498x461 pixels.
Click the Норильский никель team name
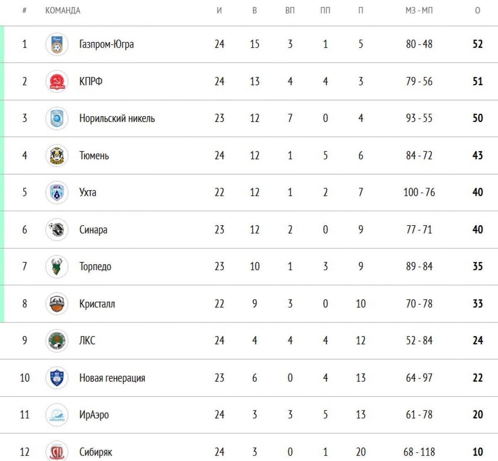[x=117, y=118]
